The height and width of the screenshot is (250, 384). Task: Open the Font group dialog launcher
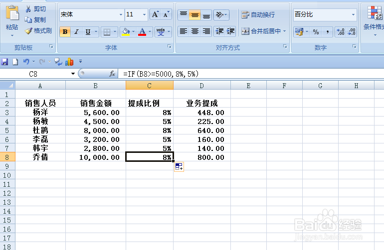point(170,46)
